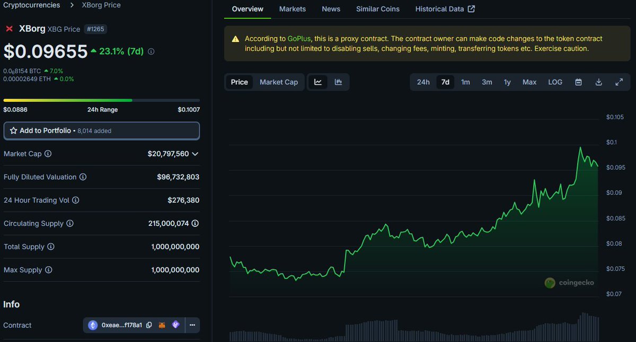
Task: Click the info icon next to Market Cap
Action: click(48, 154)
